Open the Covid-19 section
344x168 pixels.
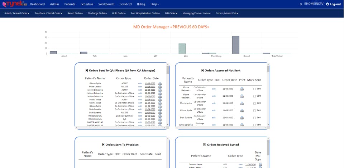tap(125, 4)
